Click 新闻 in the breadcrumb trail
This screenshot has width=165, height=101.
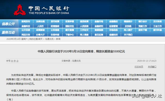click(x=58, y=39)
